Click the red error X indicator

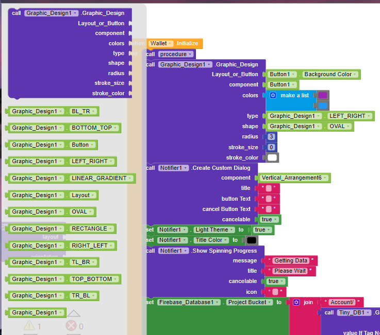click(71, 326)
